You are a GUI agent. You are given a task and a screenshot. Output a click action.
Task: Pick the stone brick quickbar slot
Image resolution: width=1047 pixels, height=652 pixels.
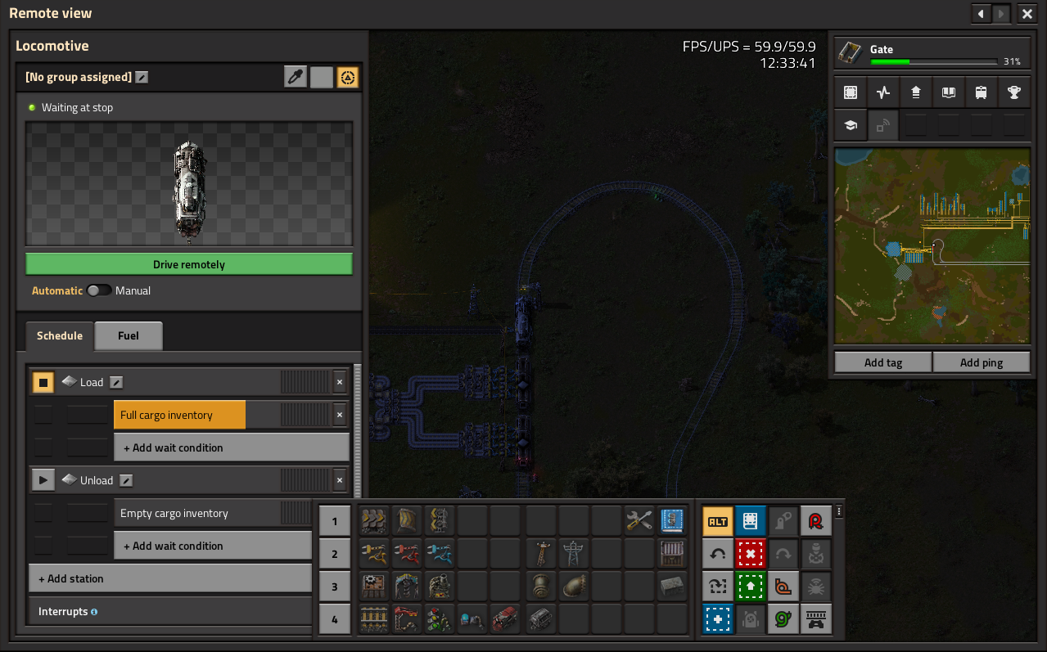672,586
